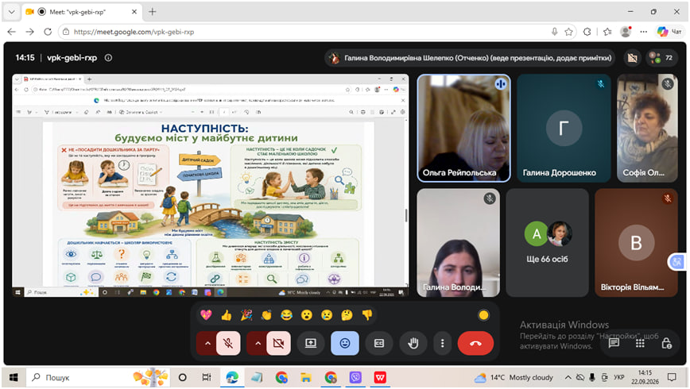690x389 pixels.
Task: Open more options menu in Meet
Action: pyautogui.click(x=442, y=343)
